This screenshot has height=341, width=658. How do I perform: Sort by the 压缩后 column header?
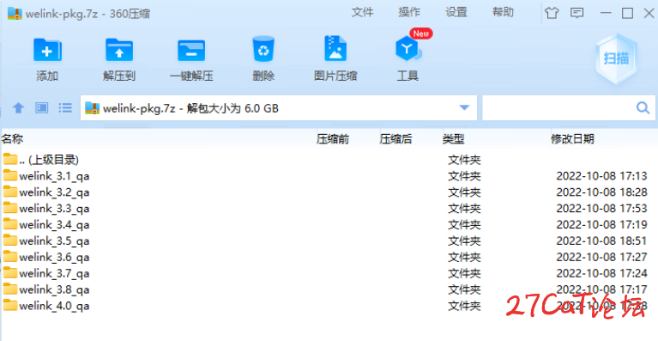pos(395,139)
